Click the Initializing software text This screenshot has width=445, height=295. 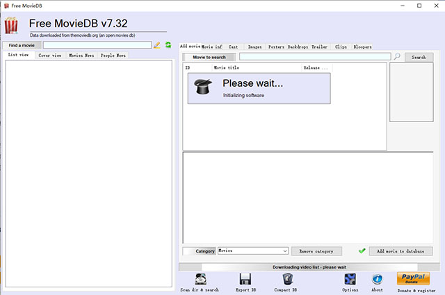243,95
